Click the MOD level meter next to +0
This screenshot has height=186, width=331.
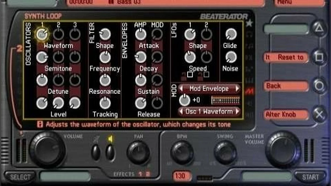pos(226,100)
